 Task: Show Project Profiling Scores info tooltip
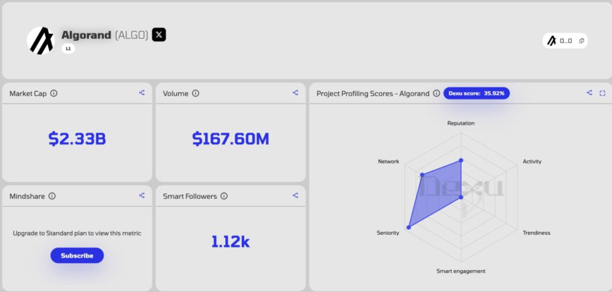click(436, 94)
